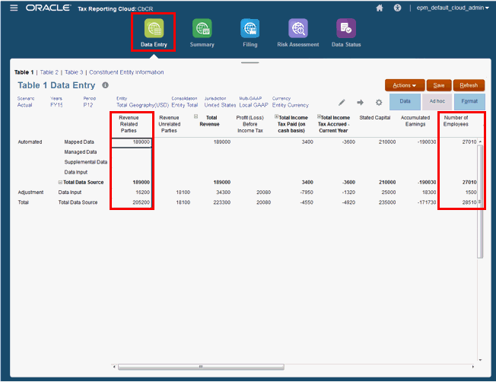Change Currency value Entity Currency

point(291,105)
